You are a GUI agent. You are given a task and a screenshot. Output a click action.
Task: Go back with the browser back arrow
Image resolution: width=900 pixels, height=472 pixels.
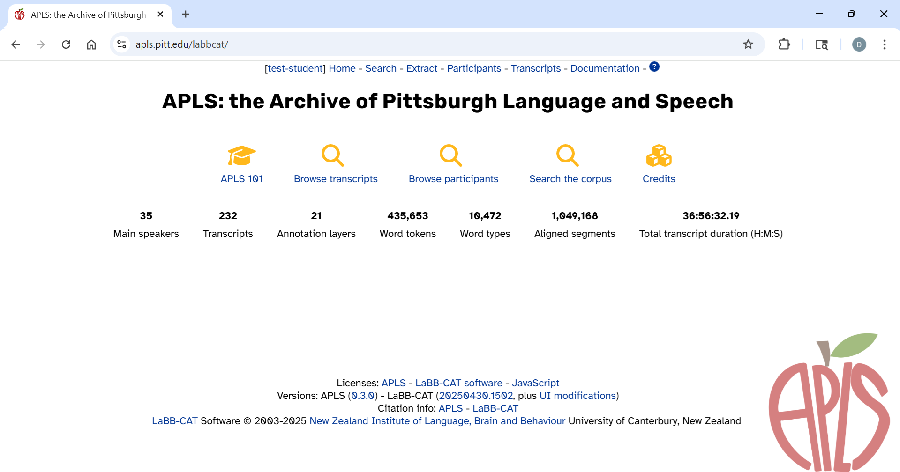15,44
